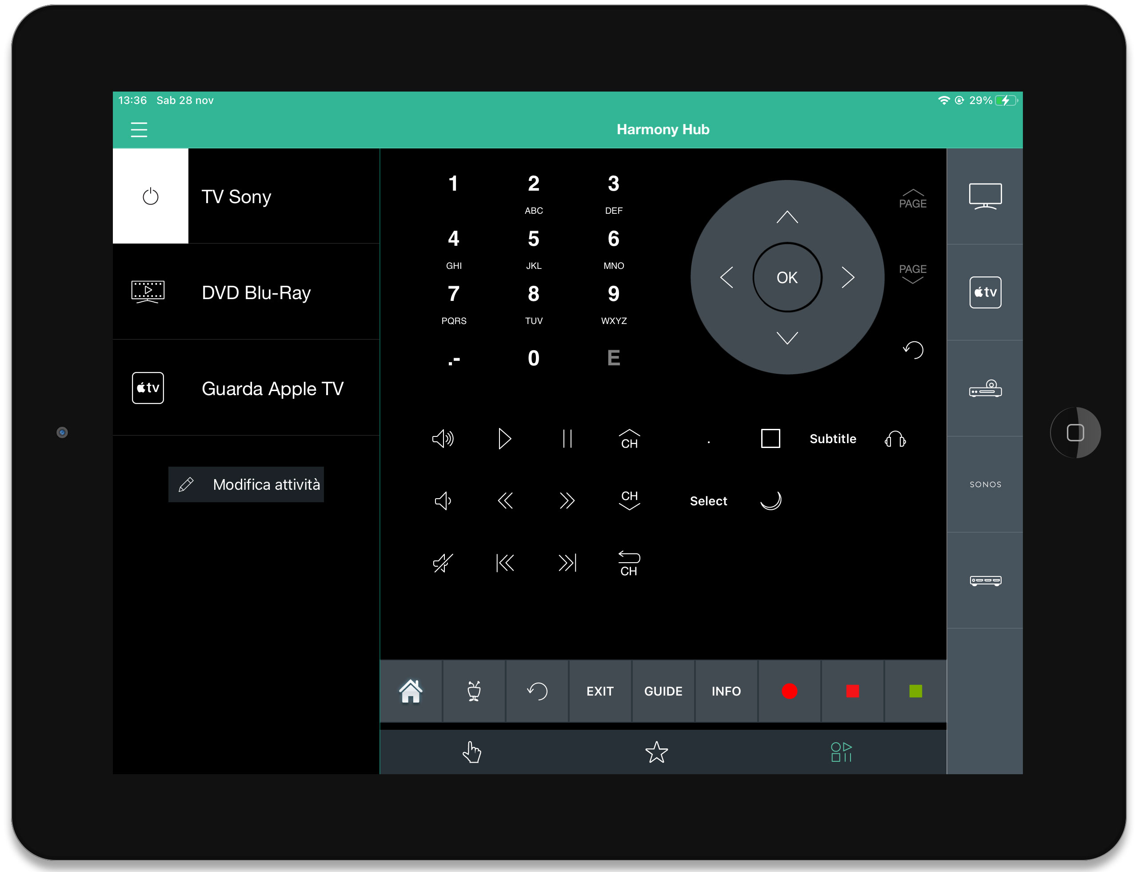Click the EXIT button

(600, 692)
